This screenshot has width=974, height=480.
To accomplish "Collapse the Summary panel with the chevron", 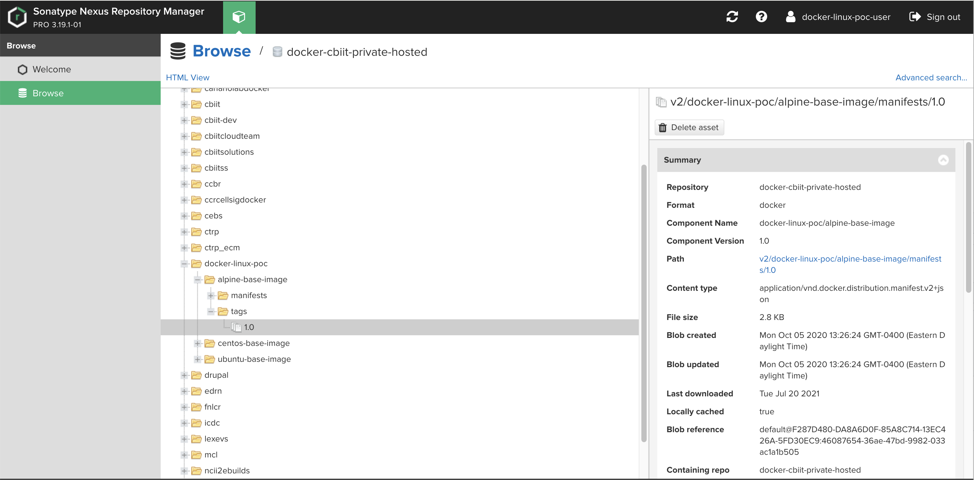I will (943, 159).
